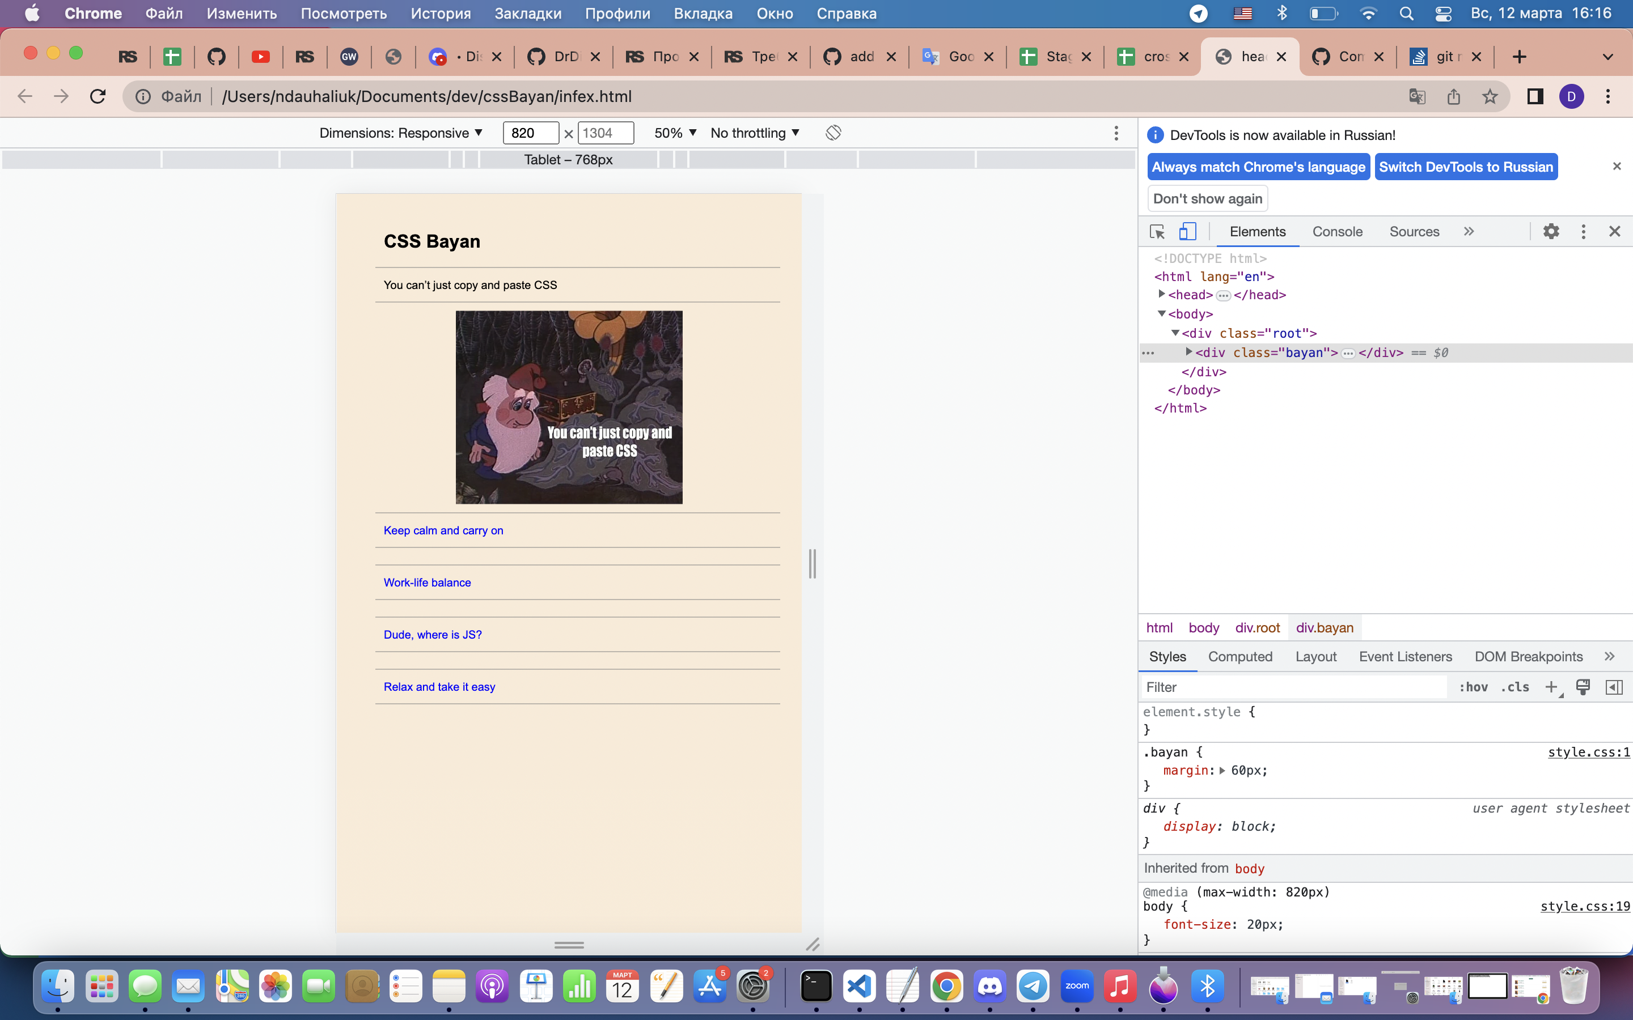Click Switch DevTools to Russian button

1466,167
